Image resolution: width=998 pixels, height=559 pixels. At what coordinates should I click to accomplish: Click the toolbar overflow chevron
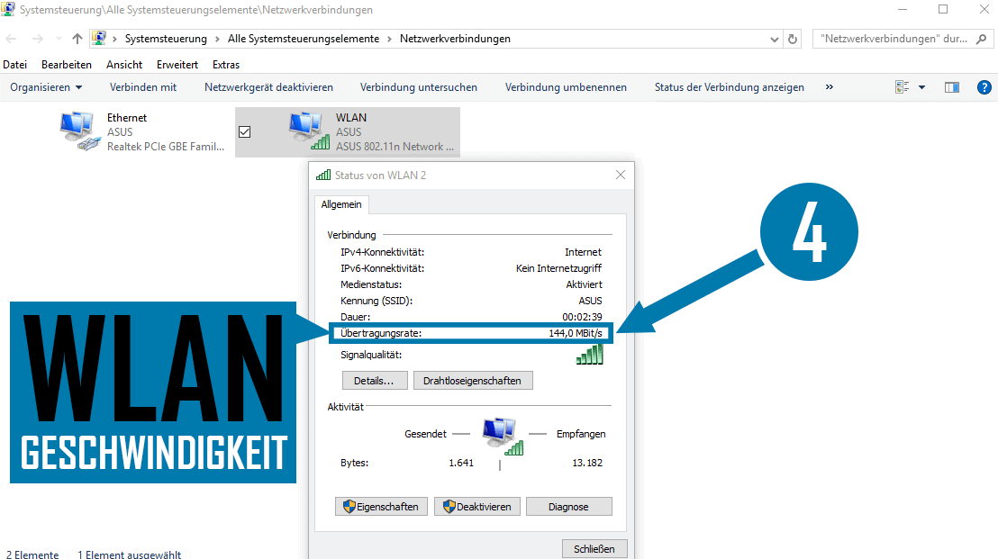click(828, 86)
